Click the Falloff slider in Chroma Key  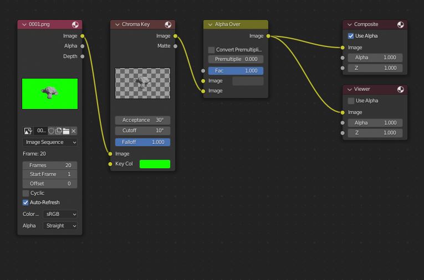(142, 142)
